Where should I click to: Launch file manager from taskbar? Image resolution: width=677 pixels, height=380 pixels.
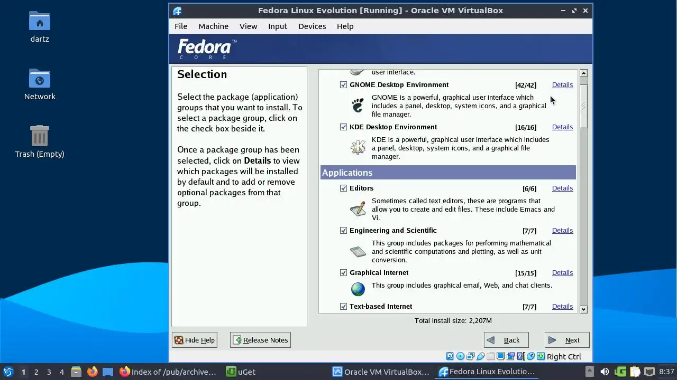click(76, 372)
